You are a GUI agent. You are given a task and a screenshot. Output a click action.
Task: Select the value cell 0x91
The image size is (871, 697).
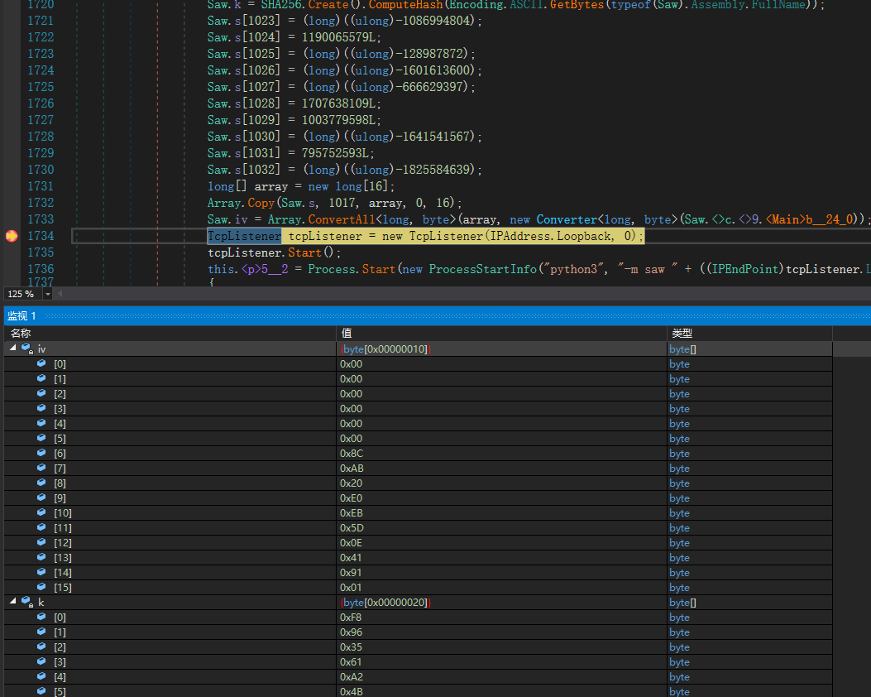[501, 573]
